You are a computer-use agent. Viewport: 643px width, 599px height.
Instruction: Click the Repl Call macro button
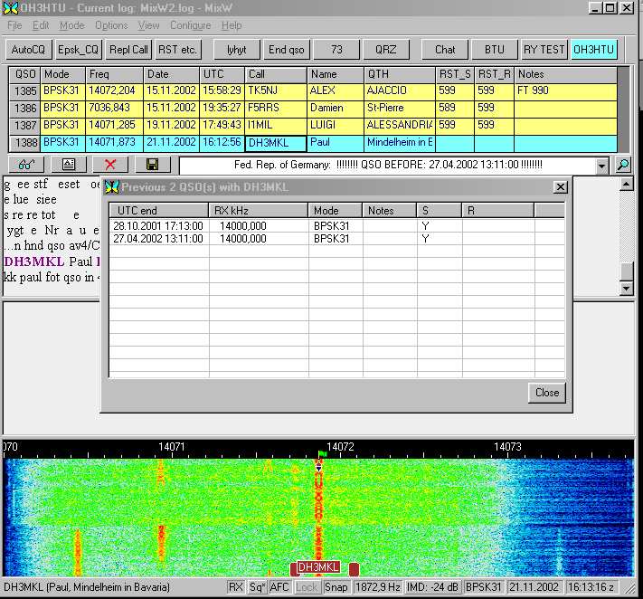tap(128, 50)
